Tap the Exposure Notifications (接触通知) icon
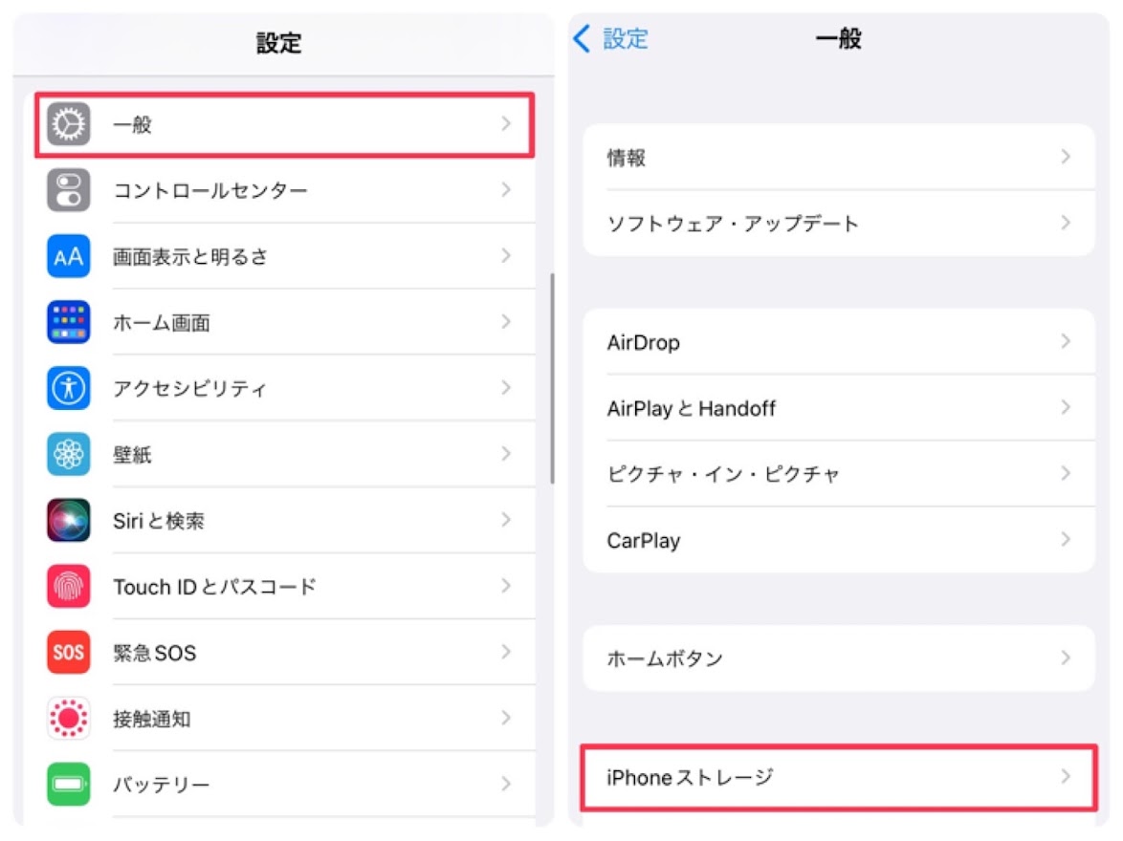This screenshot has height=841, width=1123. [69, 718]
